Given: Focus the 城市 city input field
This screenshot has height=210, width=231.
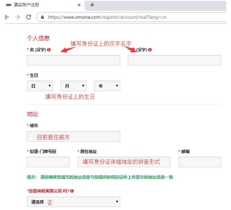Looking at the screenshot, I should [73, 137].
